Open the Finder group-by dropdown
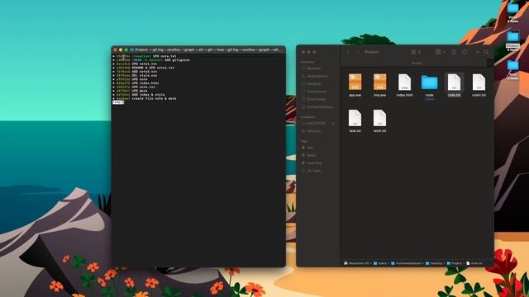This screenshot has height=297, width=529. point(440,52)
